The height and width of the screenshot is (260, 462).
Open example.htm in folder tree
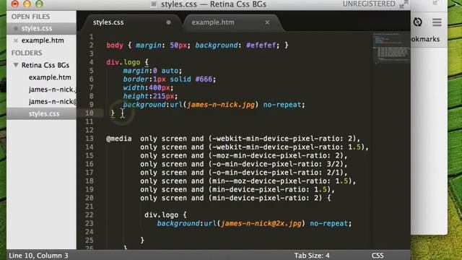tap(50, 77)
